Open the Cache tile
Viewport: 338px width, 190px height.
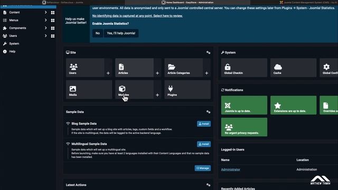(x=294, y=68)
